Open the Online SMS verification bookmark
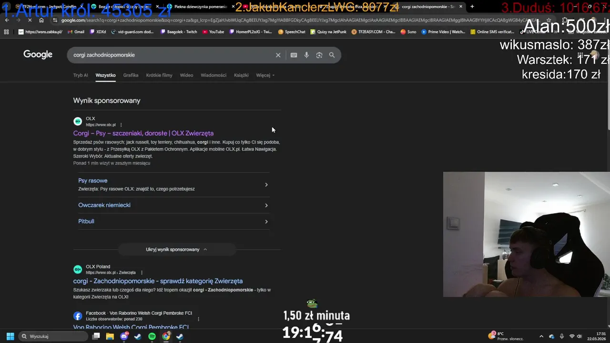This screenshot has width=610, height=343. tap(492, 32)
